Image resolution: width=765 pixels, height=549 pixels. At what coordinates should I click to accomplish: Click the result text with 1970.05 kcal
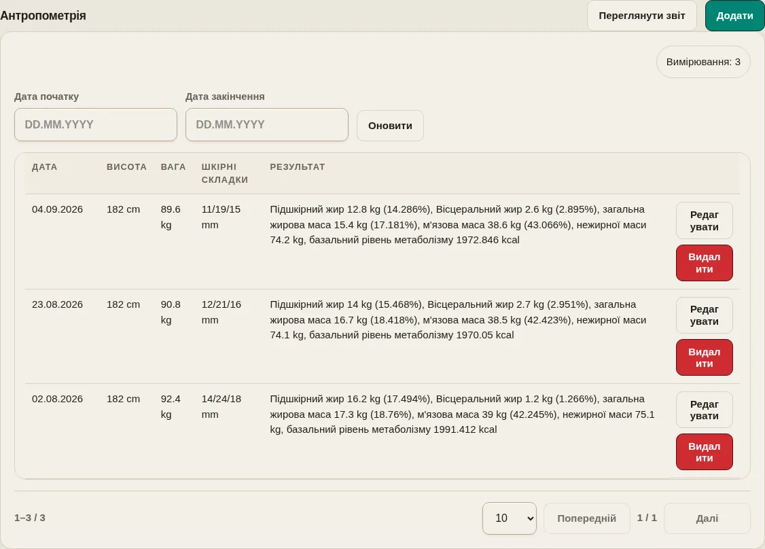pyautogui.click(x=458, y=319)
